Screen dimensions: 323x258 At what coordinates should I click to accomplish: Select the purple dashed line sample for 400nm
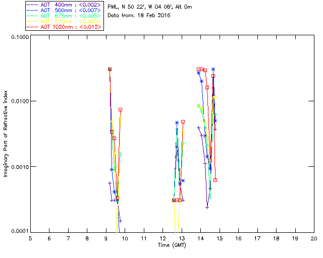32,5
